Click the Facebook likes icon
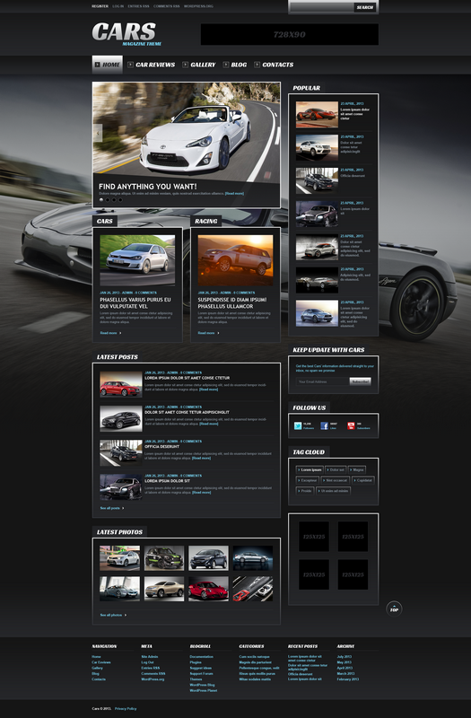The width and height of the screenshot is (471, 718). click(x=324, y=425)
